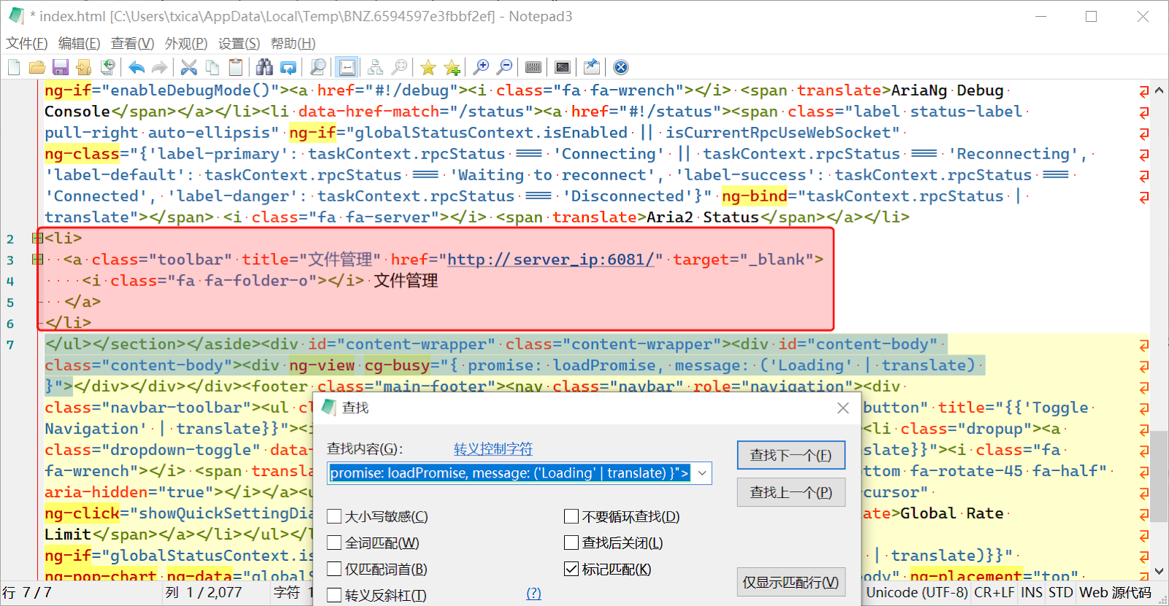Click the search text input field
This screenshot has width=1169, height=606.
click(x=510, y=473)
